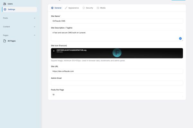Open All Pages in the sidebar

tap(19, 41)
